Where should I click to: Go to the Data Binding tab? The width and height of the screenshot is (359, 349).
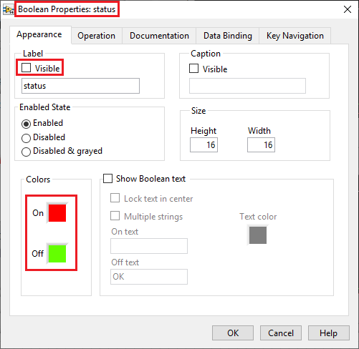pos(228,36)
